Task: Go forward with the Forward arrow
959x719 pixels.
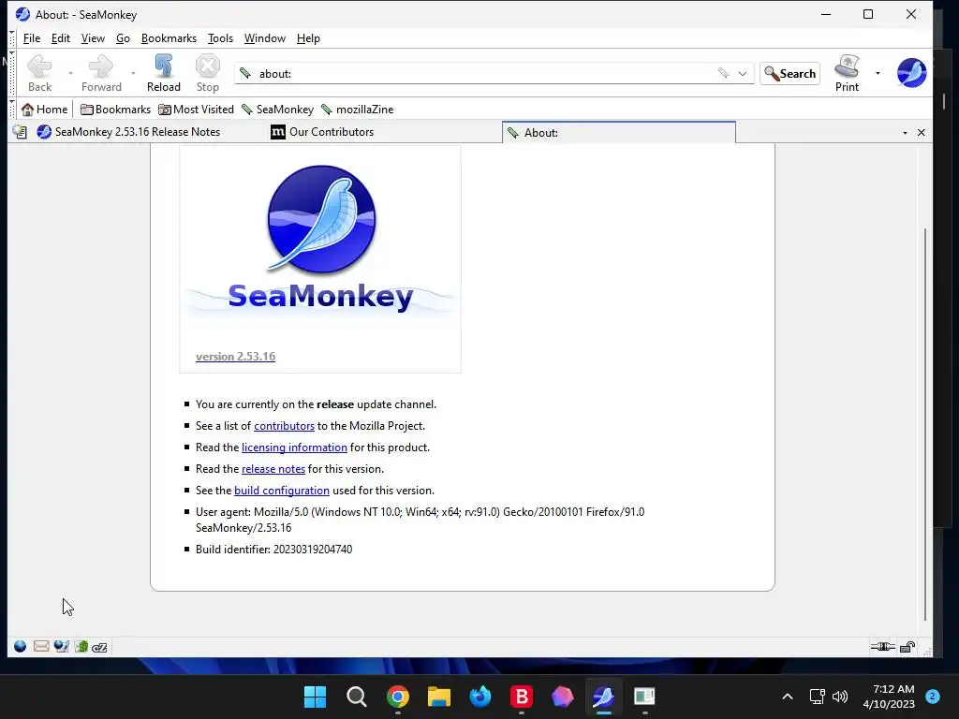Action: click(x=101, y=73)
